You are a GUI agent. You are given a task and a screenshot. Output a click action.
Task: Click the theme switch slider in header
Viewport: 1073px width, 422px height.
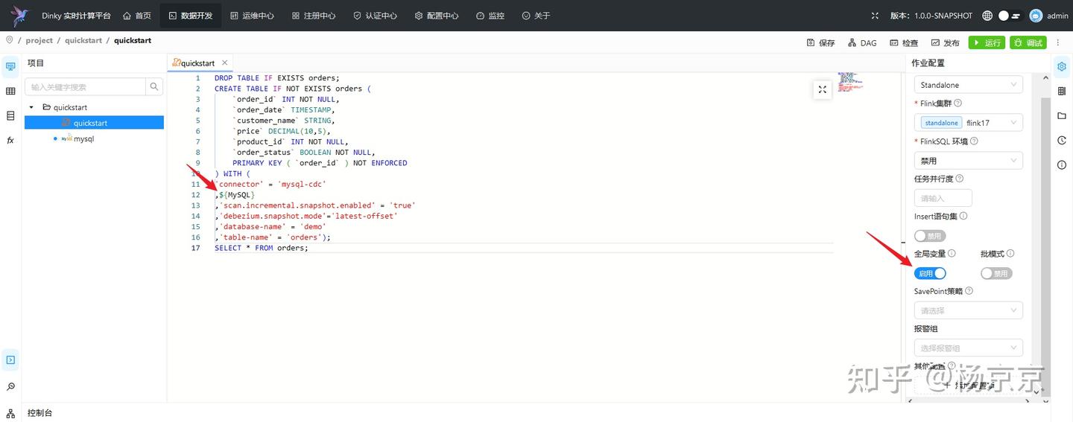1009,16
